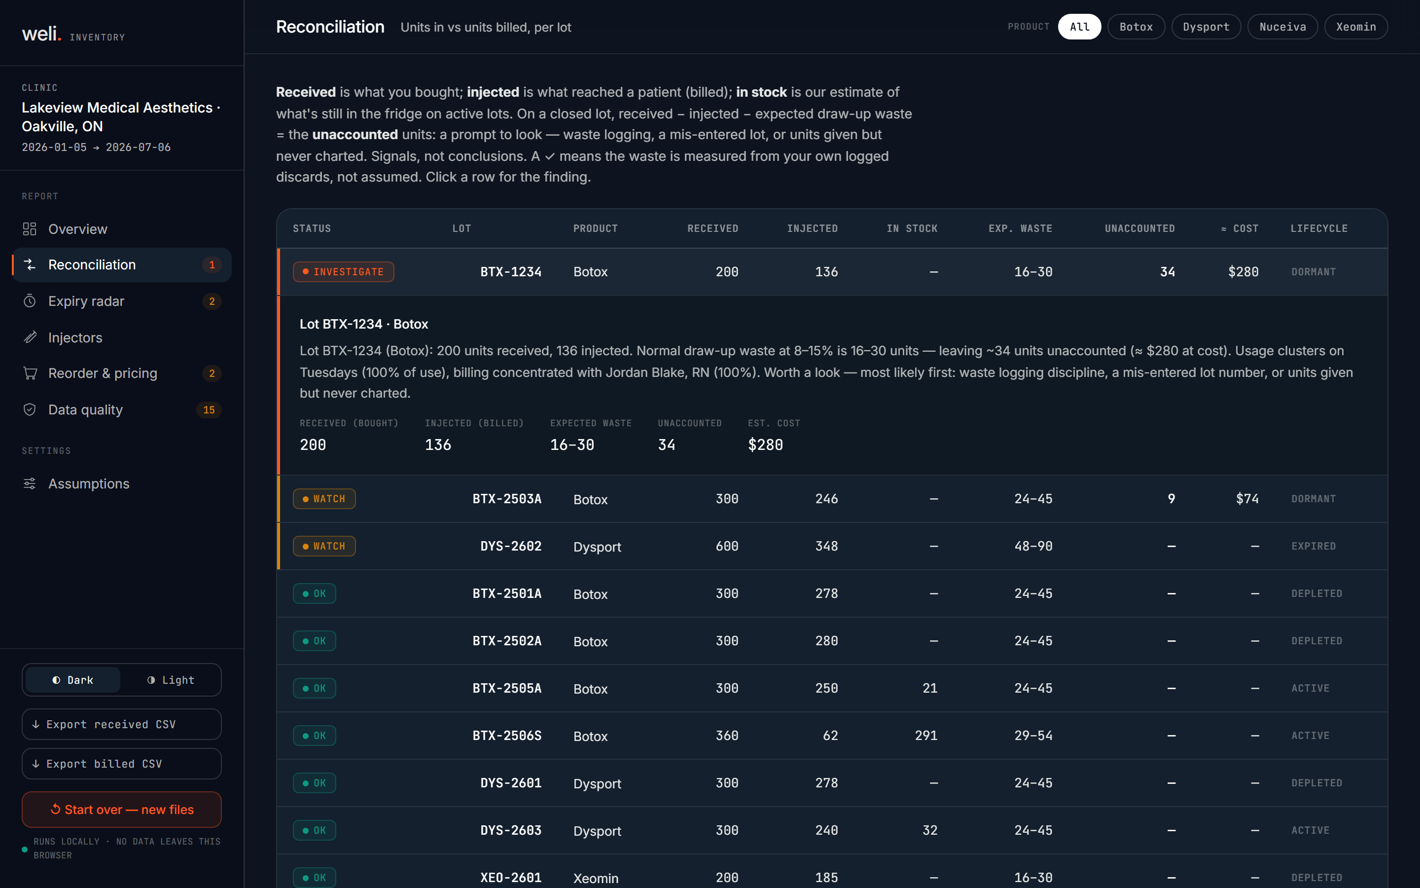
Task: Click the EXPIRED lifecycle for DYS-2602
Action: pyautogui.click(x=1313, y=546)
